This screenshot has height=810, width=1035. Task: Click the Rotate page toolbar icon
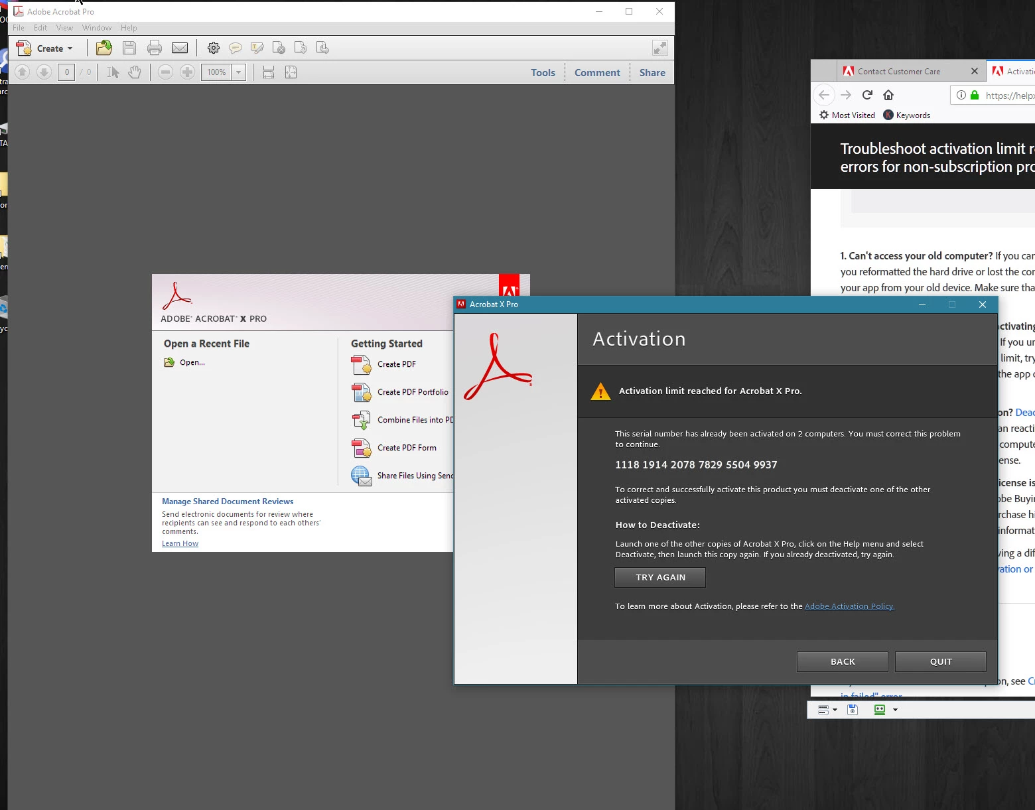[301, 48]
